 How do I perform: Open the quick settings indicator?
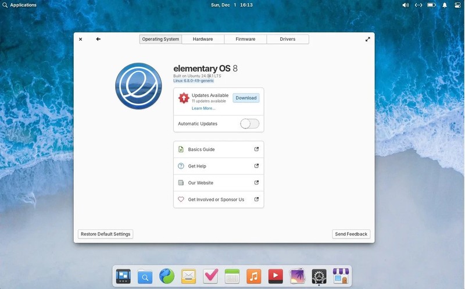click(457, 5)
